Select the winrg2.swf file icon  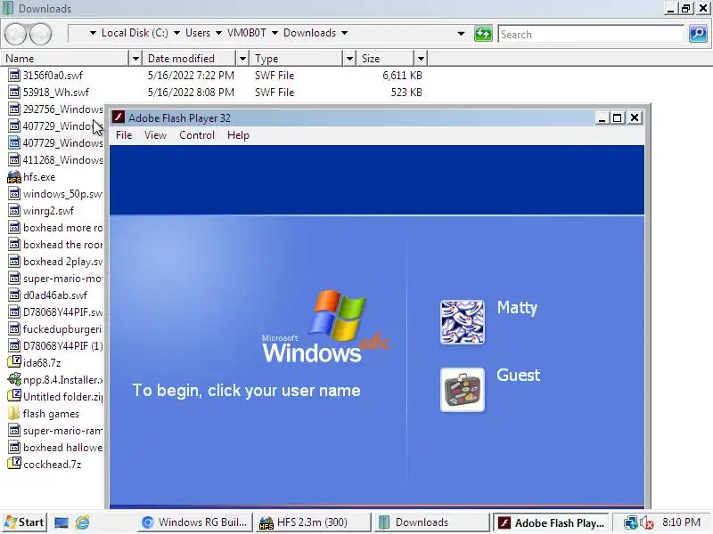click(14, 211)
